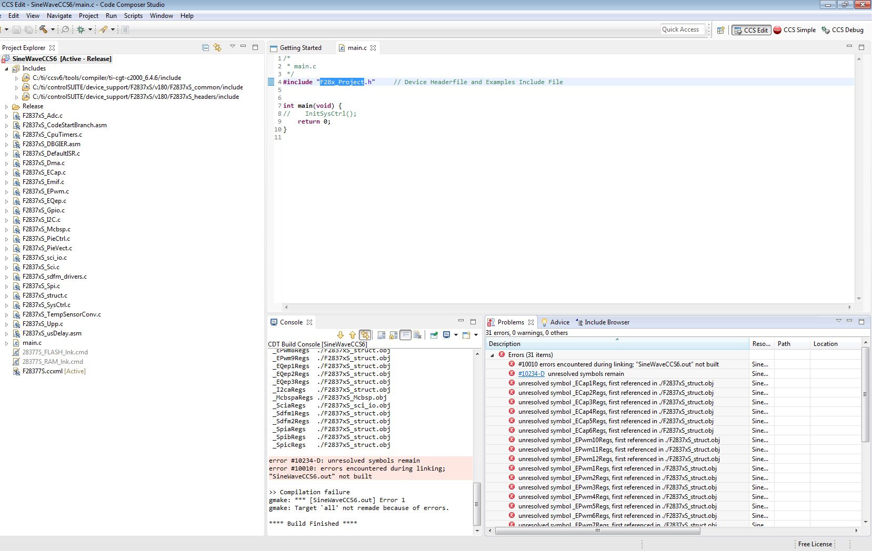Open the Edit menu
Image resolution: width=872 pixels, height=551 pixels.
click(14, 16)
